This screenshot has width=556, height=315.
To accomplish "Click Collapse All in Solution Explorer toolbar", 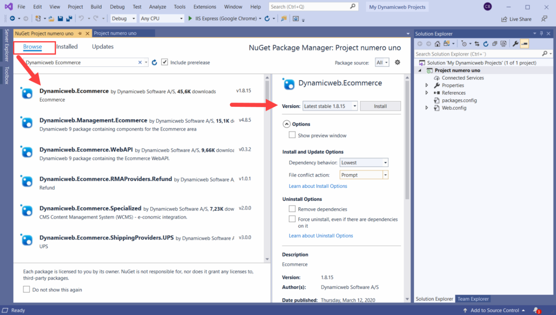I will [494, 44].
